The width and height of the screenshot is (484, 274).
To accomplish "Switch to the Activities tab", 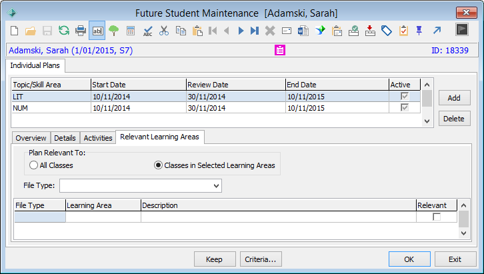I will (98, 138).
